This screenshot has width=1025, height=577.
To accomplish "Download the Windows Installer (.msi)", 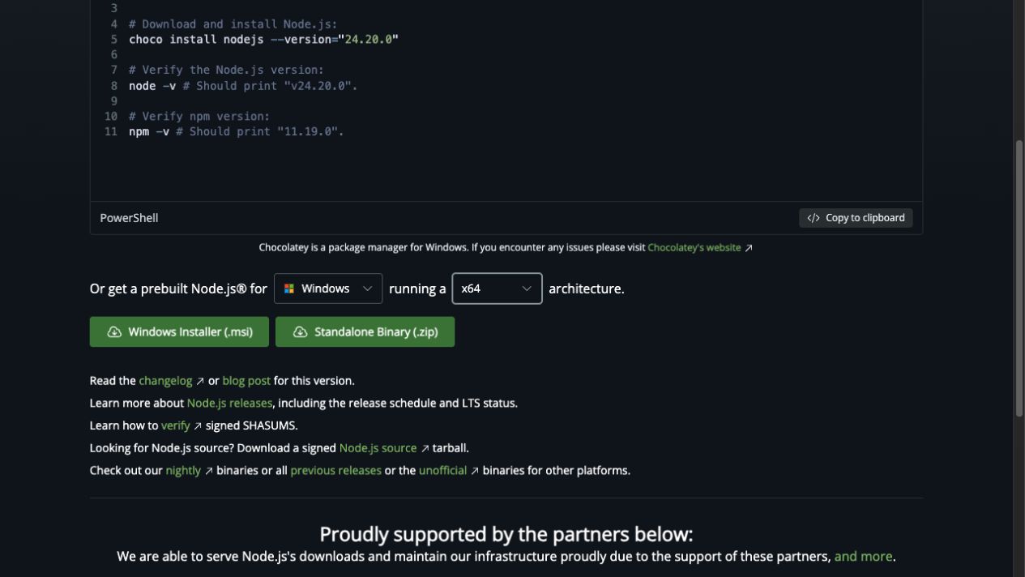I will point(179,331).
